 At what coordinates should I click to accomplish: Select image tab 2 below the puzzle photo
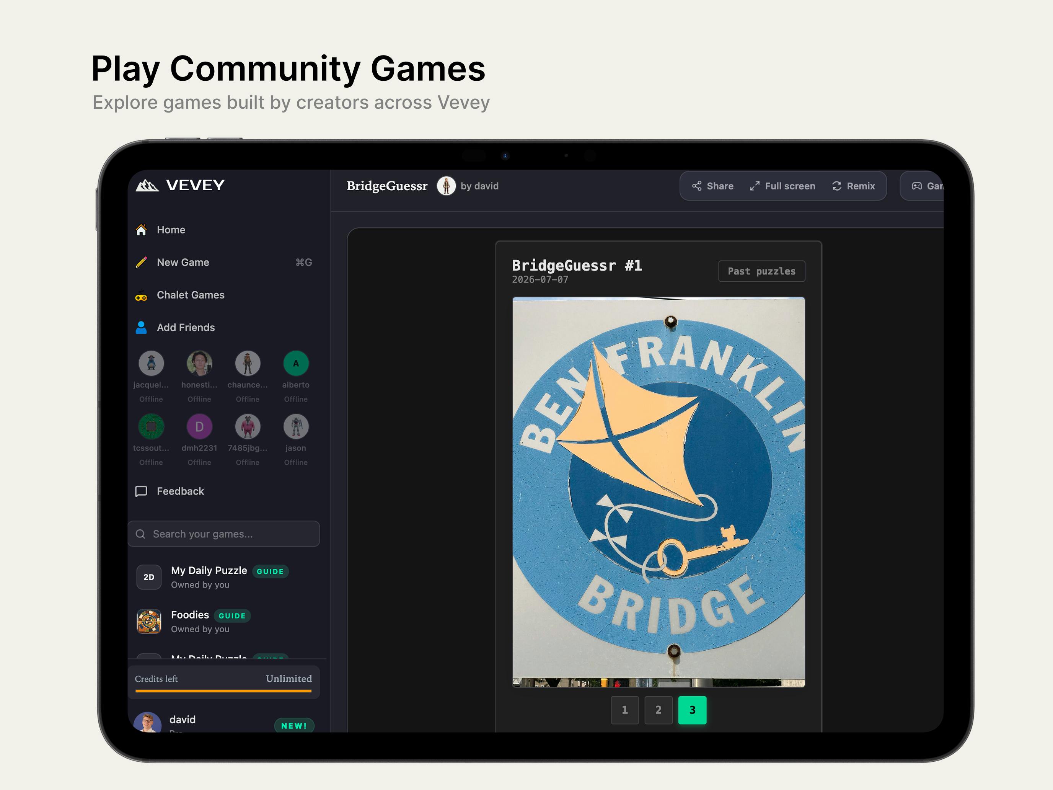point(659,710)
